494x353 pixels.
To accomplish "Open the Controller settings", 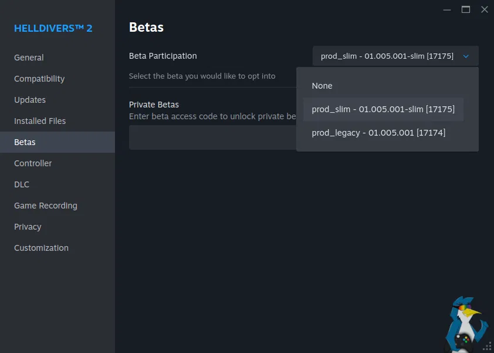I will click(33, 163).
